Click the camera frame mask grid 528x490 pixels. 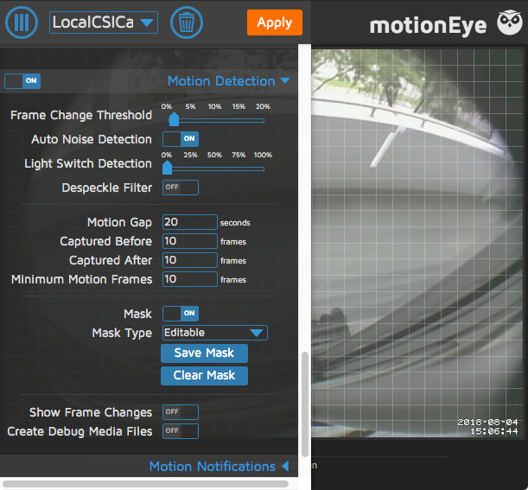coord(417,243)
